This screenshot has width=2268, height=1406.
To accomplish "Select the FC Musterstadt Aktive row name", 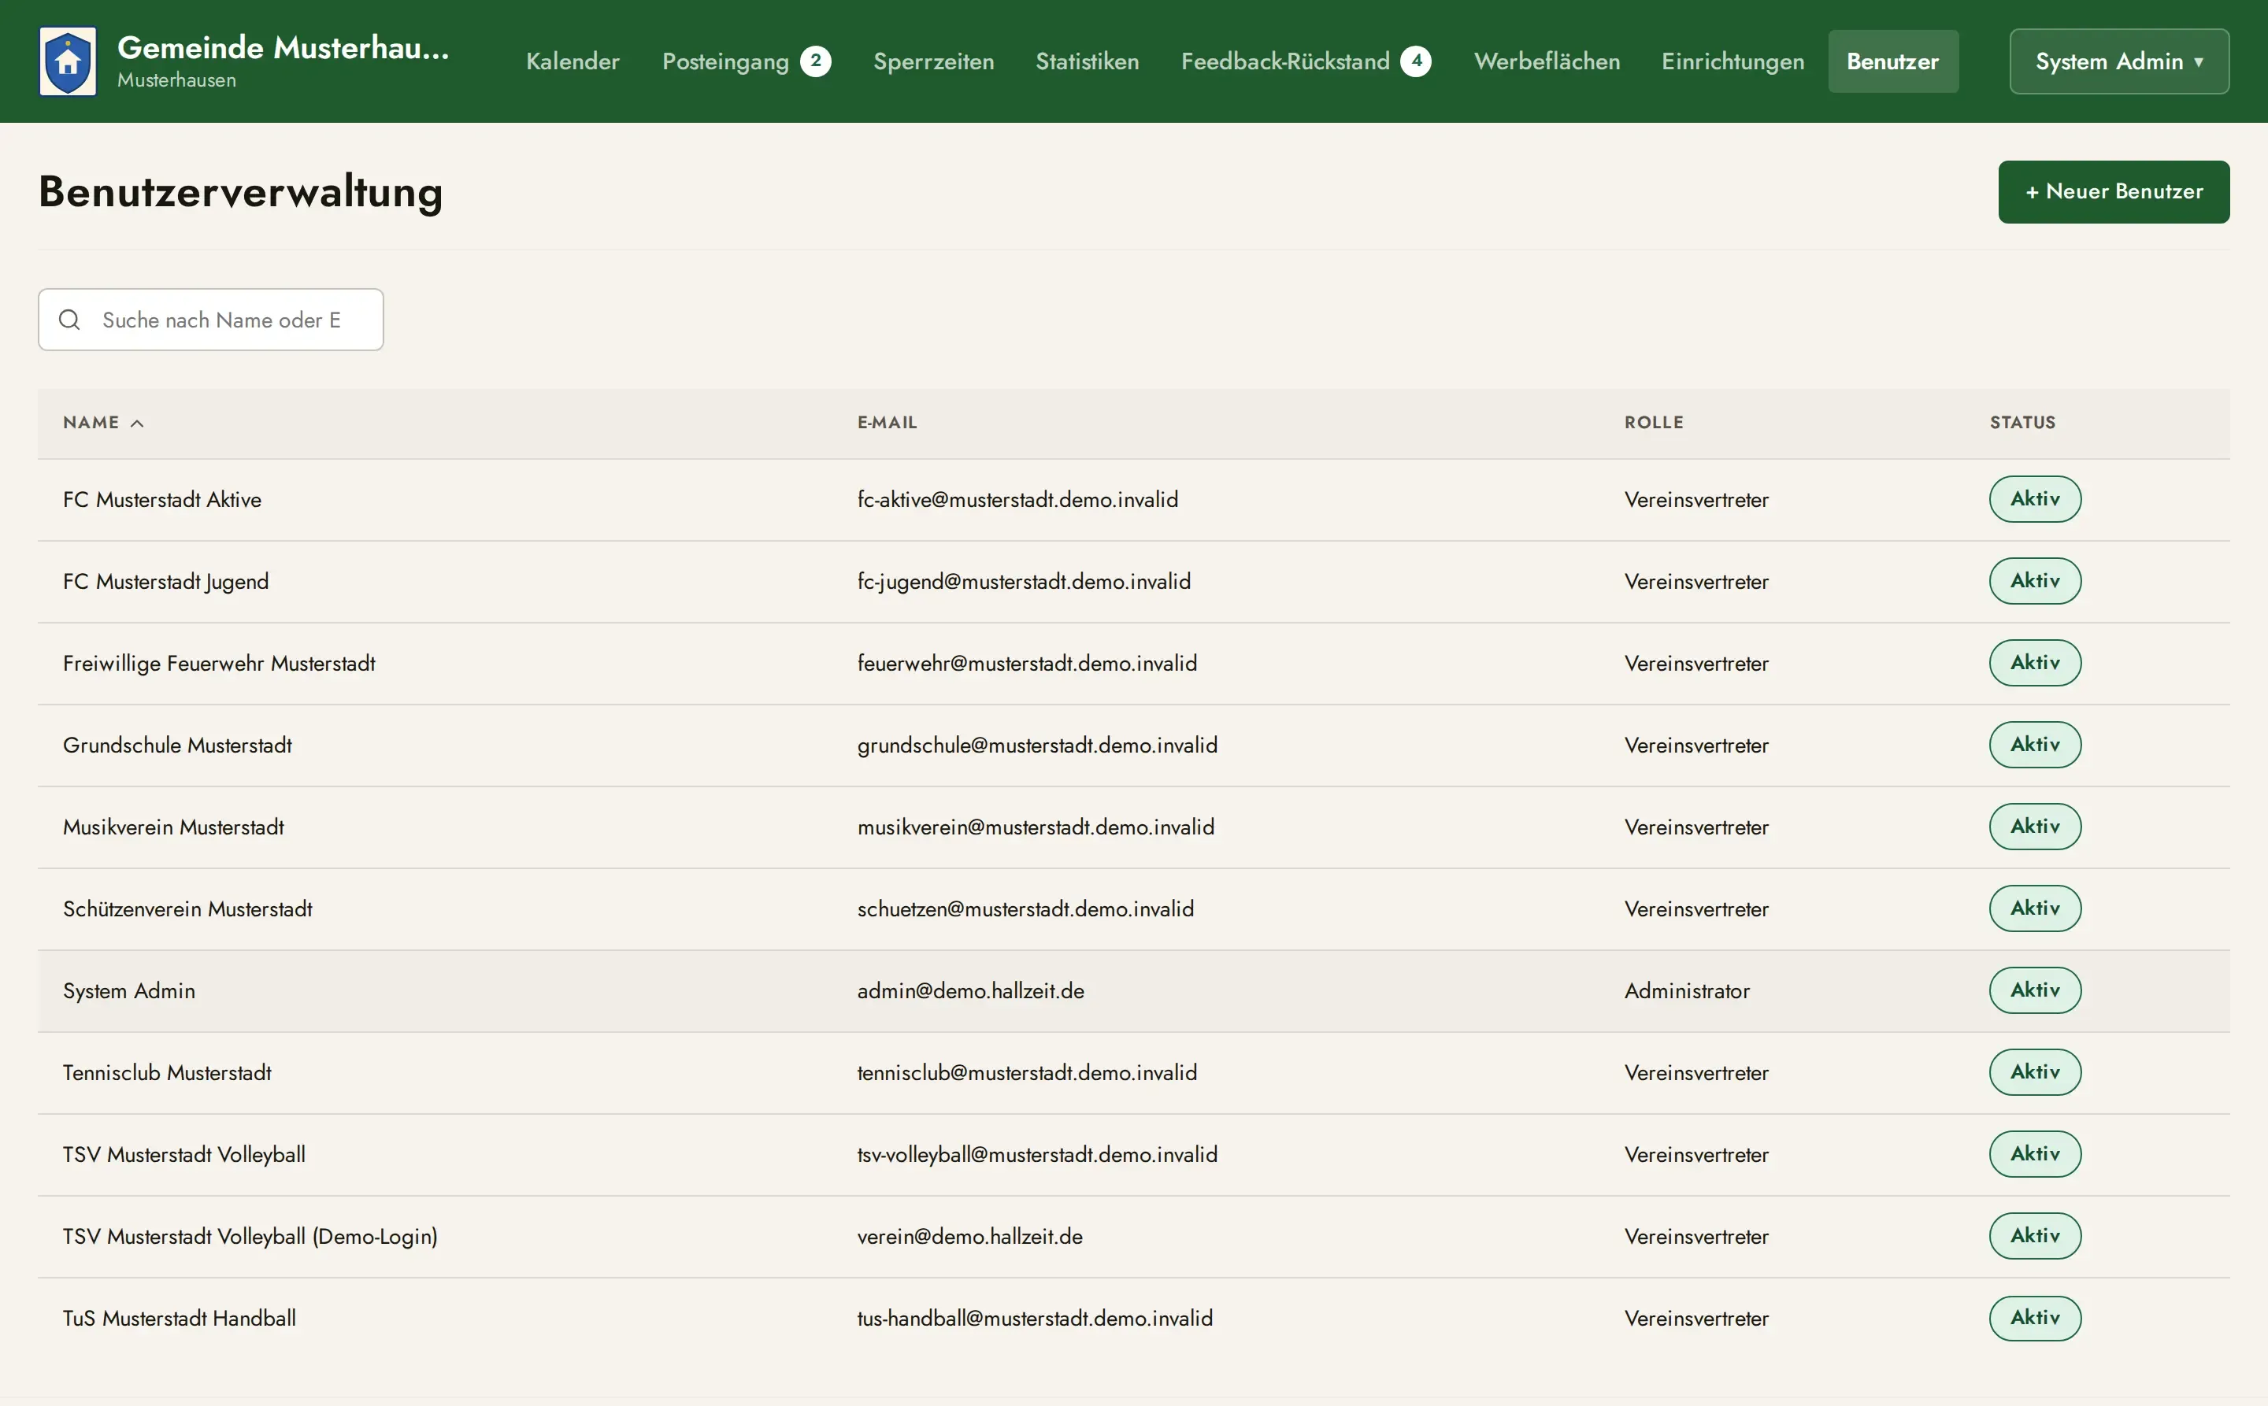I will [x=162, y=500].
